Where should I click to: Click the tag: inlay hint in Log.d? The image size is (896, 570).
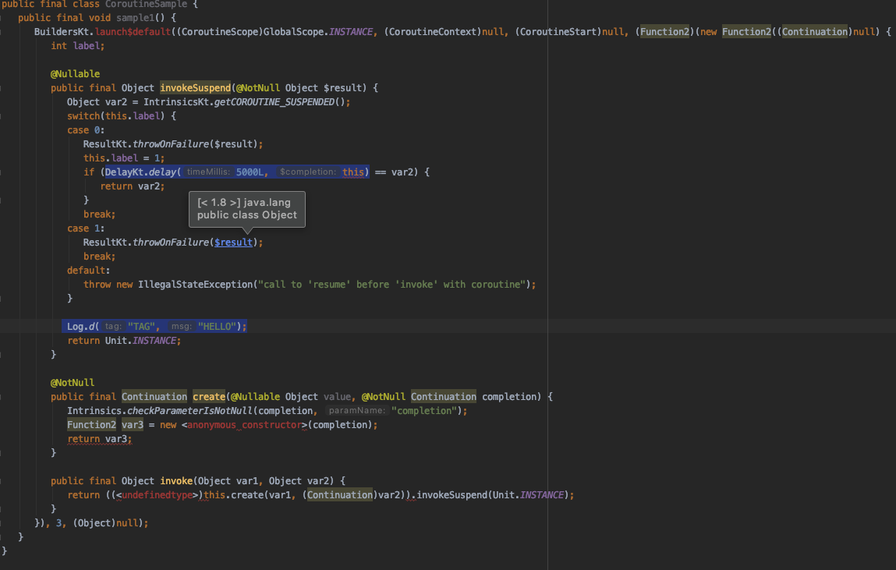pos(113,327)
